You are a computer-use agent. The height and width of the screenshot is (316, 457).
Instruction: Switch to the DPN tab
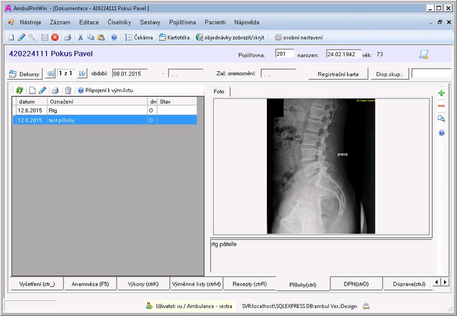[356, 284]
